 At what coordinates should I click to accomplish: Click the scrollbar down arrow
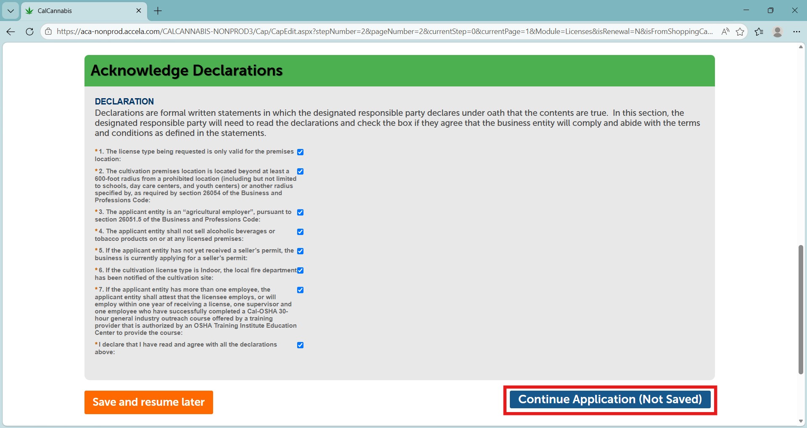(801, 421)
